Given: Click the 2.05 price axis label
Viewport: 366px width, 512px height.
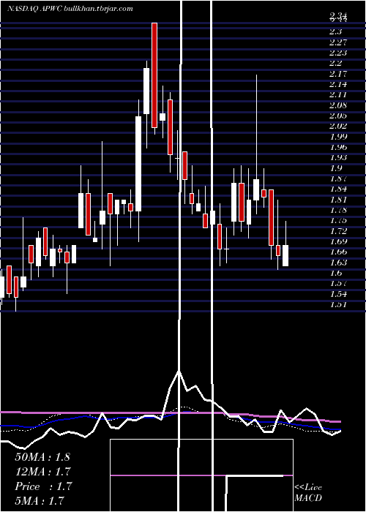Looking at the screenshot, I should [x=338, y=116].
